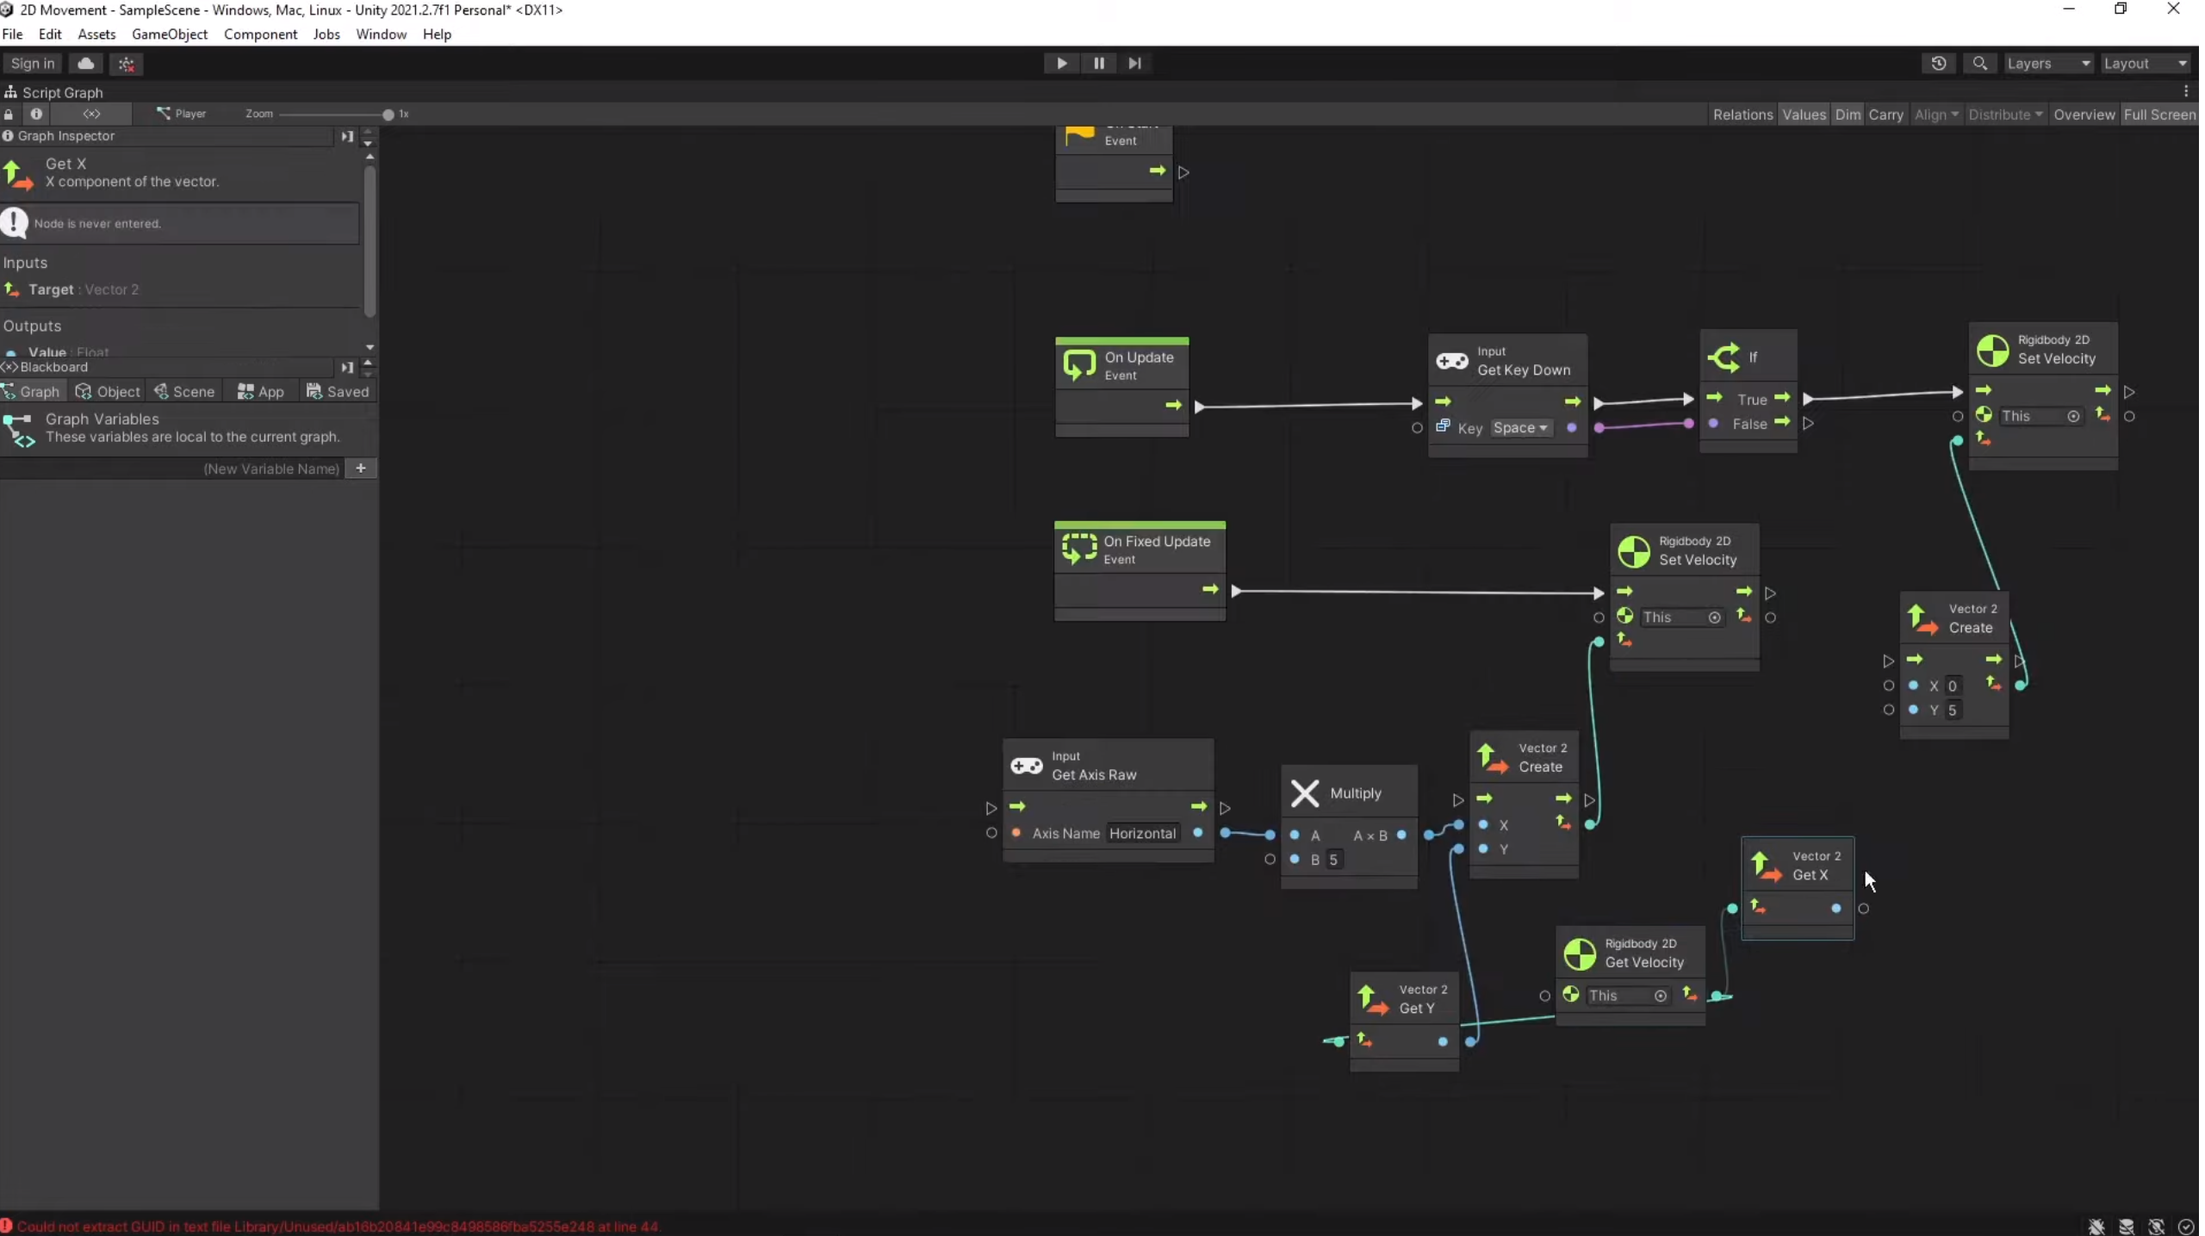This screenshot has height=1236, width=2205.
Task: Click the Sign in button
Action: (x=33, y=64)
